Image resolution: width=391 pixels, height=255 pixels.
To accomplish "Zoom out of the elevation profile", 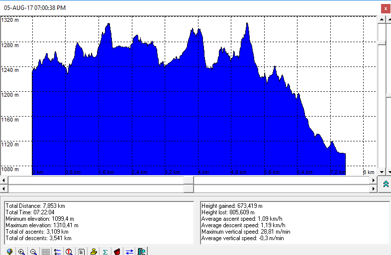I will click(33, 252).
